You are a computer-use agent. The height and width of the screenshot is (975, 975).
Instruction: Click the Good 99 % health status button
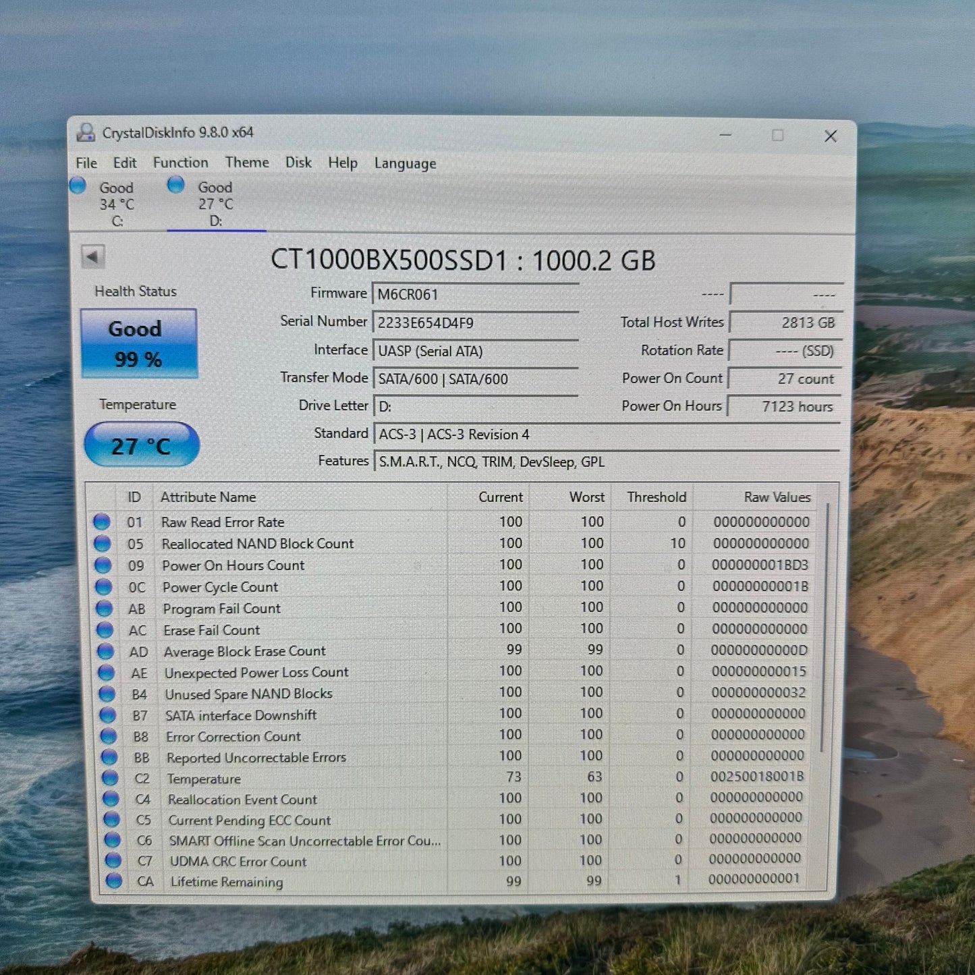click(x=138, y=343)
